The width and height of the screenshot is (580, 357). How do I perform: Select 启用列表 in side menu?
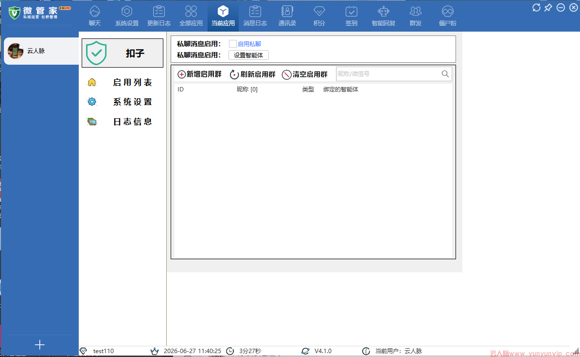click(123, 83)
